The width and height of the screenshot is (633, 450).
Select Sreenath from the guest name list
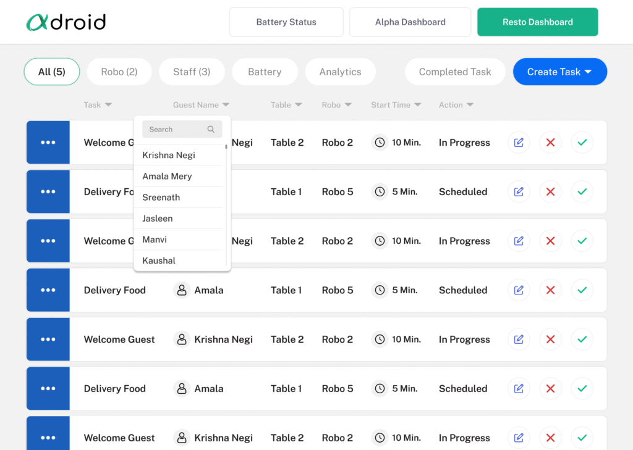click(x=161, y=198)
